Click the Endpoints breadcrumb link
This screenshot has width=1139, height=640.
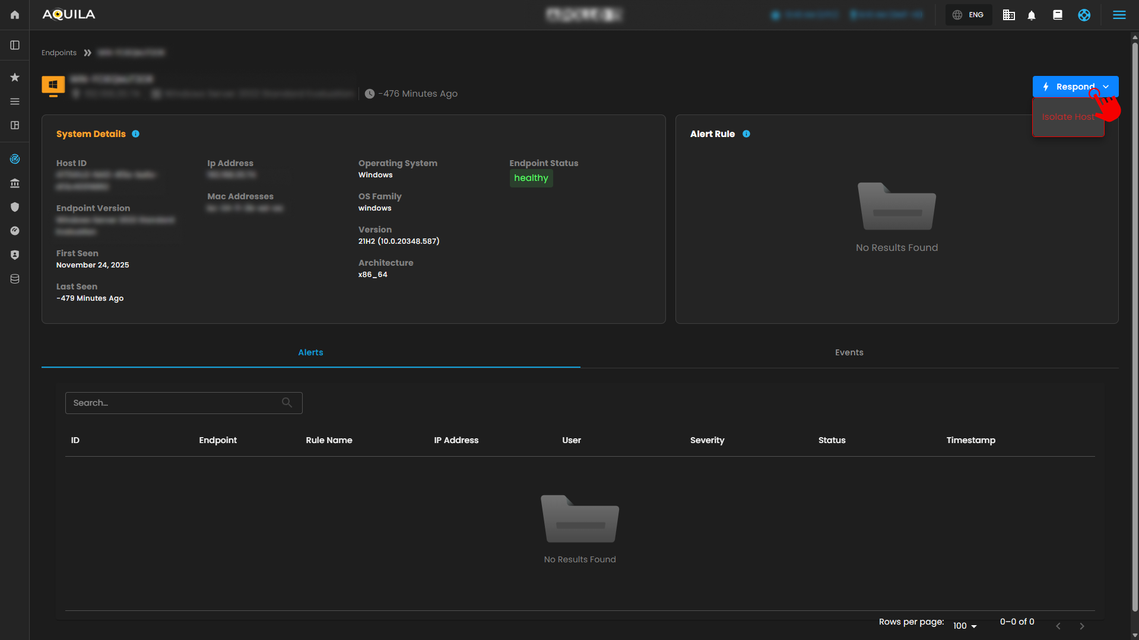tap(59, 53)
